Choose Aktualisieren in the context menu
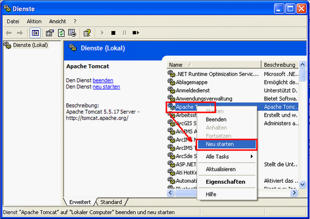This screenshot has height=219, width=310. [x=227, y=169]
